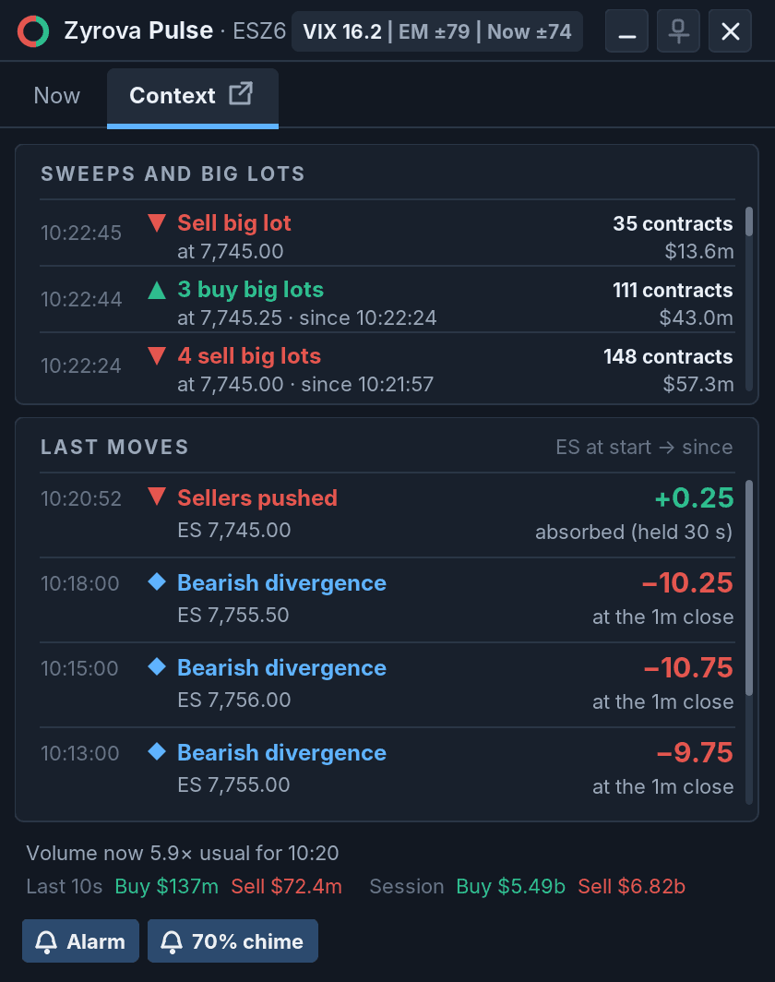Click the 35 contracts value
The image size is (775, 982).
[x=673, y=223]
